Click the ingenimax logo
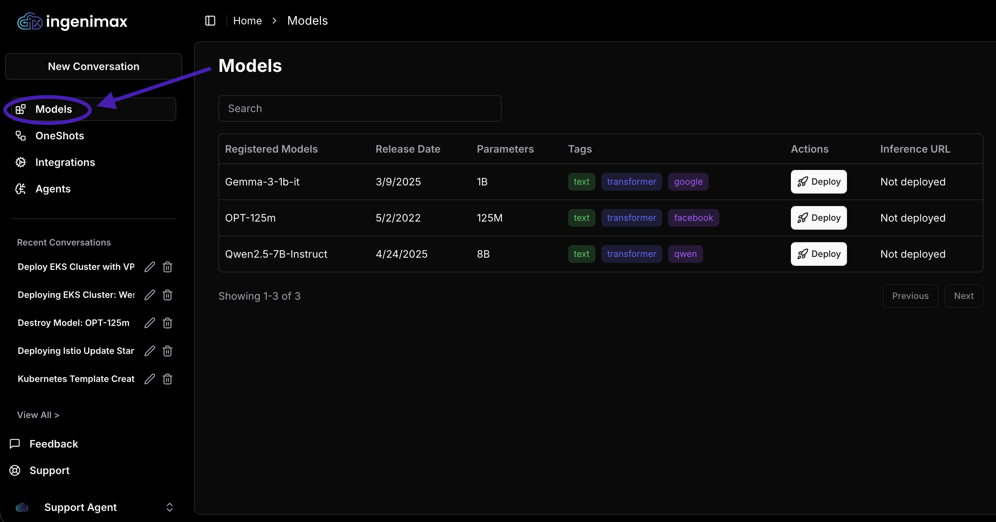996x522 pixels. tap(72, 21)
